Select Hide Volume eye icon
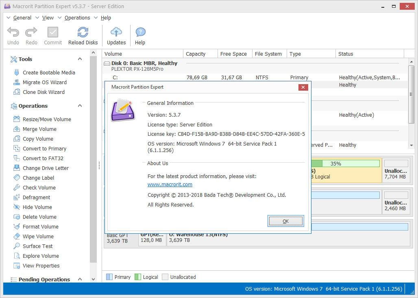 17,207
